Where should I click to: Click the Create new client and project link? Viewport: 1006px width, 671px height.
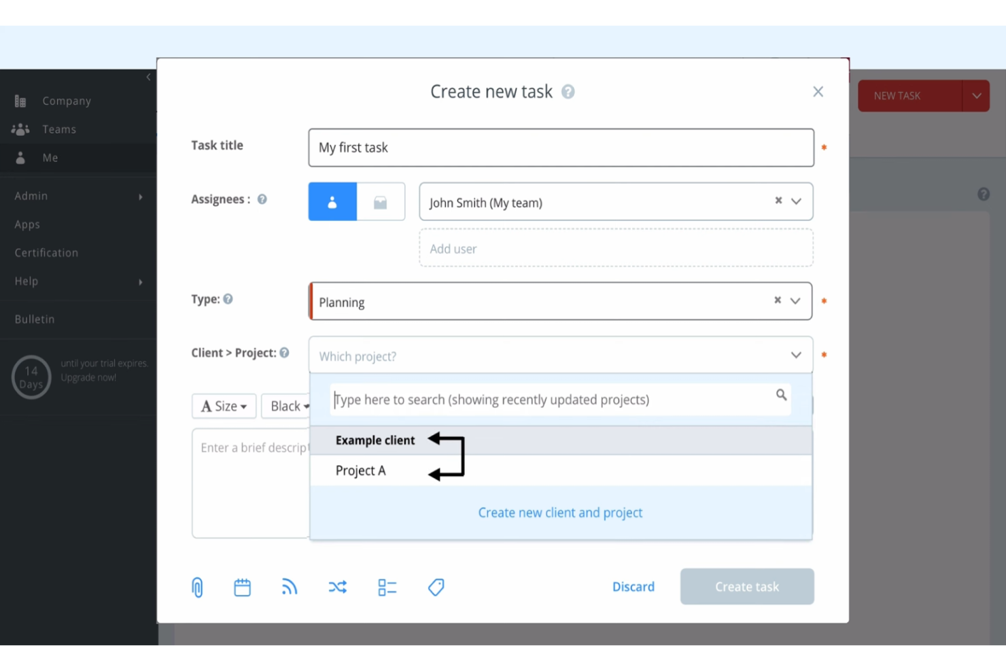pos(560,513)
